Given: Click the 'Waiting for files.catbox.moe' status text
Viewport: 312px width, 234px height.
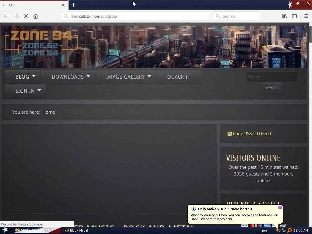Looking at the screenshot, I should [23, 224].
